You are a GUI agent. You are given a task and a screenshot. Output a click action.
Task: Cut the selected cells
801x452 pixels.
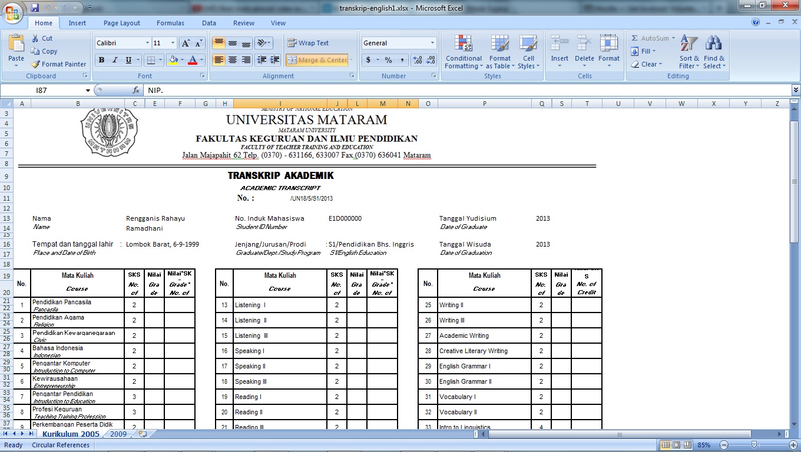(42, 38)
